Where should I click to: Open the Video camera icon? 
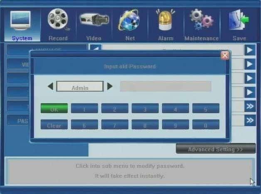coord(94,19)
